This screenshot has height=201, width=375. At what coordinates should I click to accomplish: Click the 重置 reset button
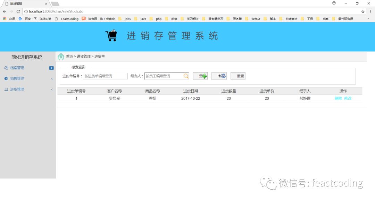coord(238,76)
